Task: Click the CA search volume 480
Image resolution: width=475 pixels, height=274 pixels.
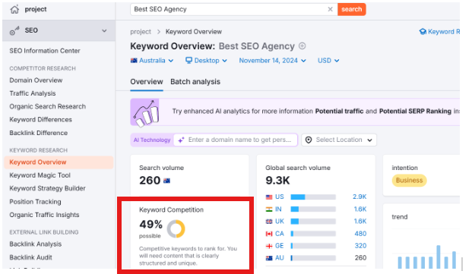Action: 360,234
